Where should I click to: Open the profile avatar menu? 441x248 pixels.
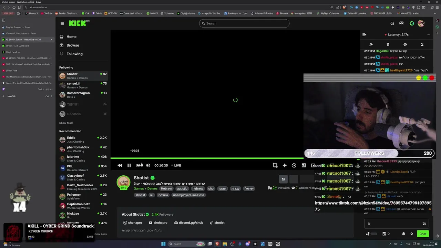click(421, 23)
